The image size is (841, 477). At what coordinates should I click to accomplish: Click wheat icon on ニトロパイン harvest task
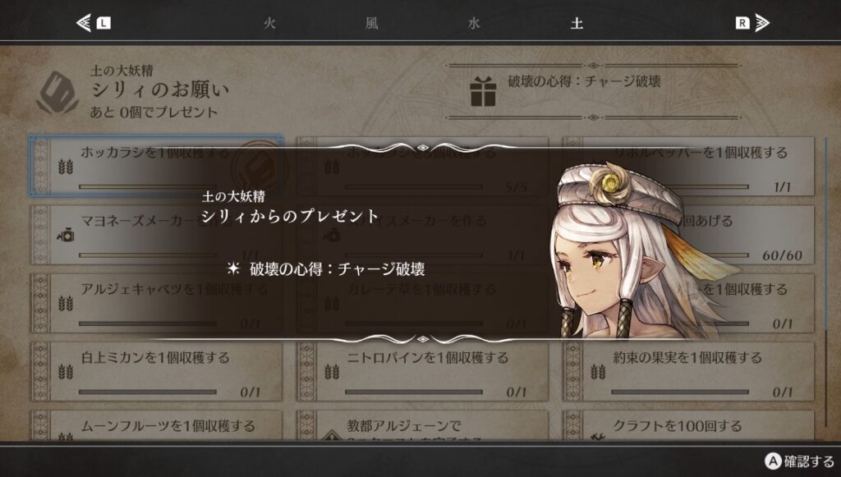pos(332,371)
